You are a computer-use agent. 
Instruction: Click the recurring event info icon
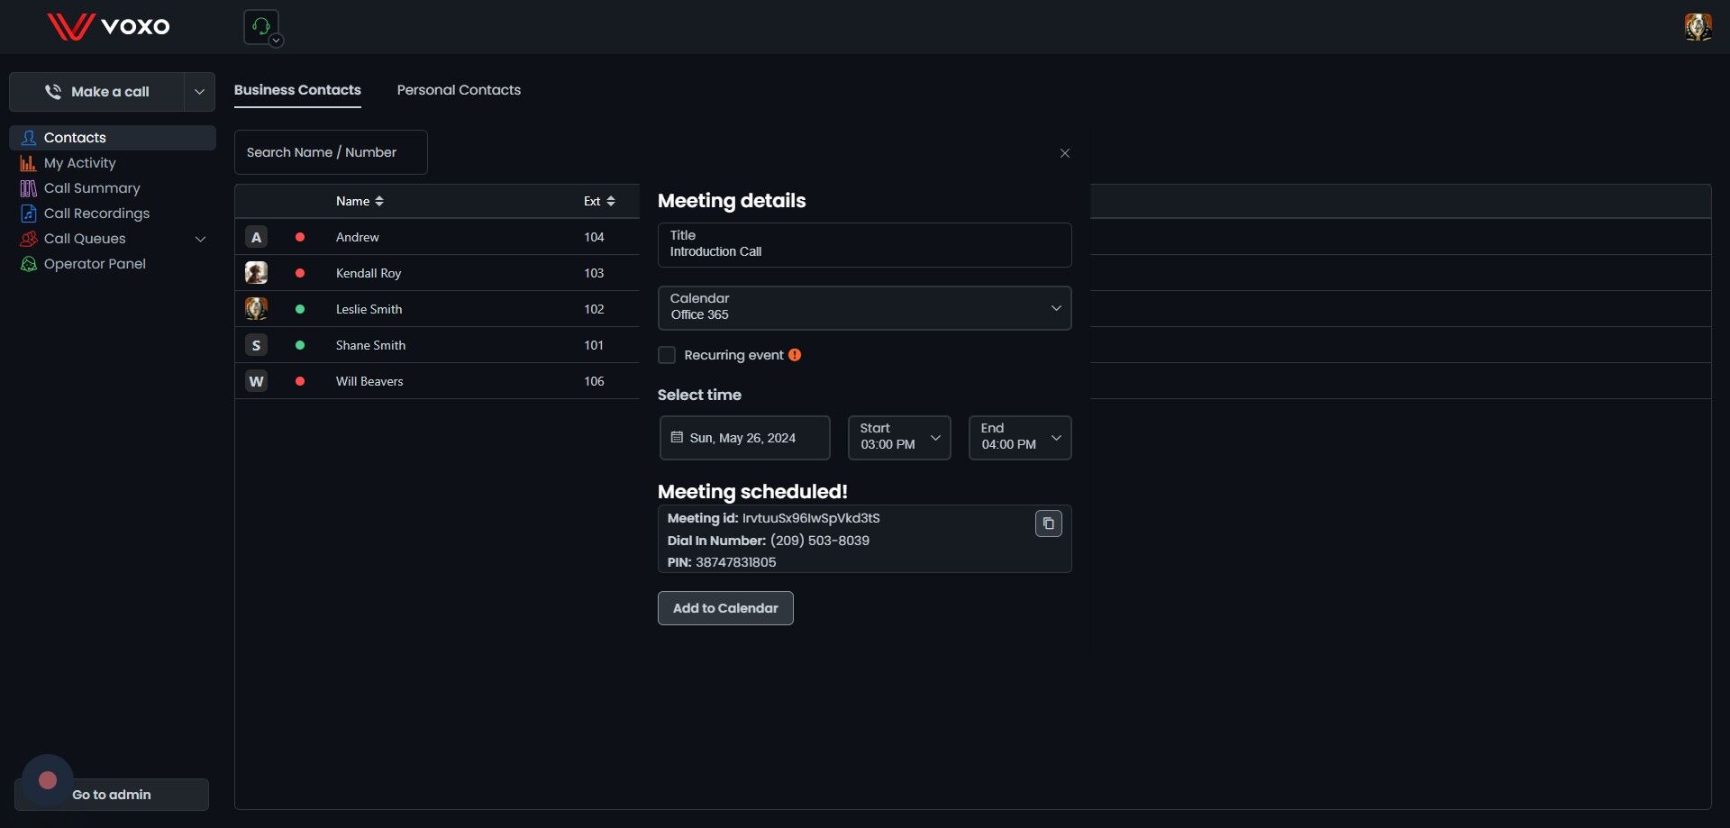pyautogui.click(x=795, y=355)
